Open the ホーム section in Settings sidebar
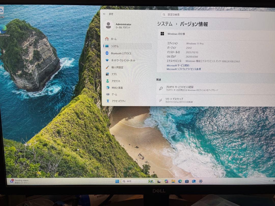The width and height of the screenshot is (275, 206). [x=114, y=39]
